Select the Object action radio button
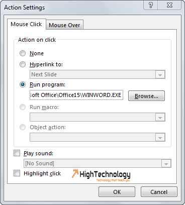The width and height of the screenshot is (185, 205). pyautogui.click(x=23, y=127)
